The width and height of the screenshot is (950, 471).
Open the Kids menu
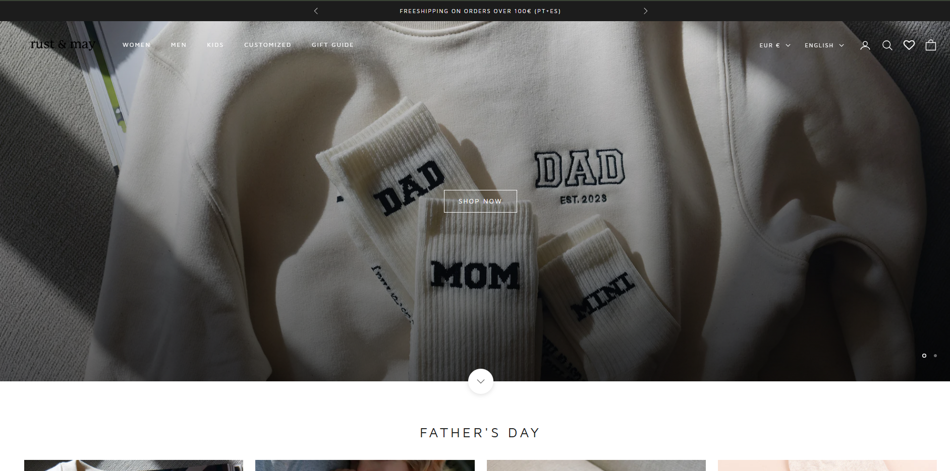(x=215, y=45)
